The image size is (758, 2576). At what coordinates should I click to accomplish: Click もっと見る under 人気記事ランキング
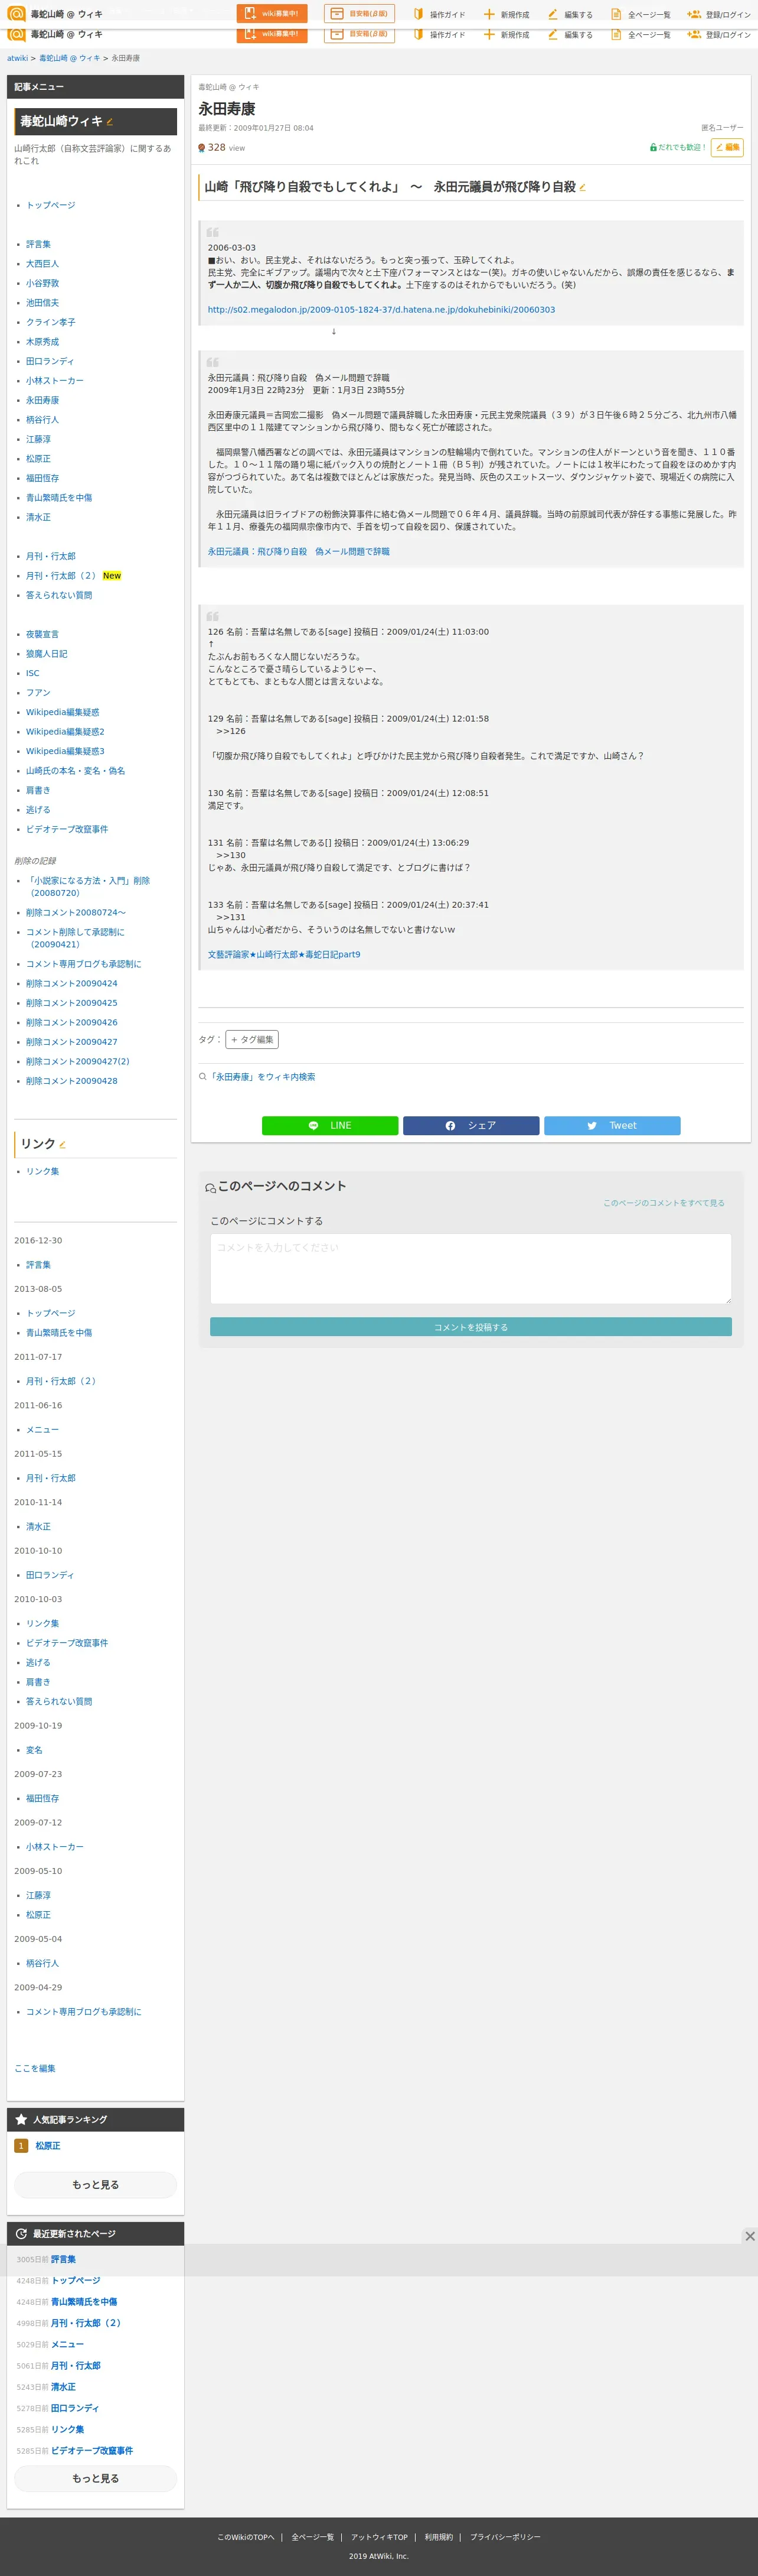pyautogui.click(x=95, y=2185)
